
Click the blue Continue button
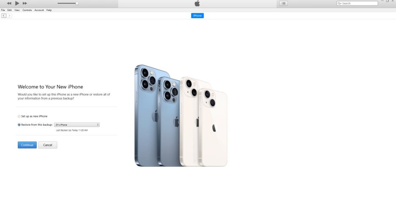27,145
